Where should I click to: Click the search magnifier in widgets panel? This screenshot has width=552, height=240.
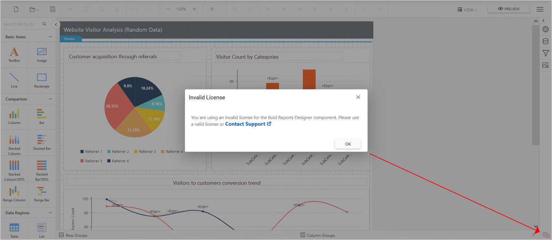[x=44, y=24]
